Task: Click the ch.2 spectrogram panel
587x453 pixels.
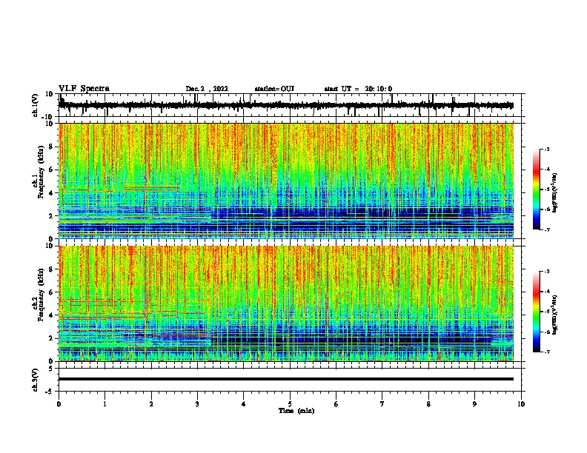Action: 286,303
